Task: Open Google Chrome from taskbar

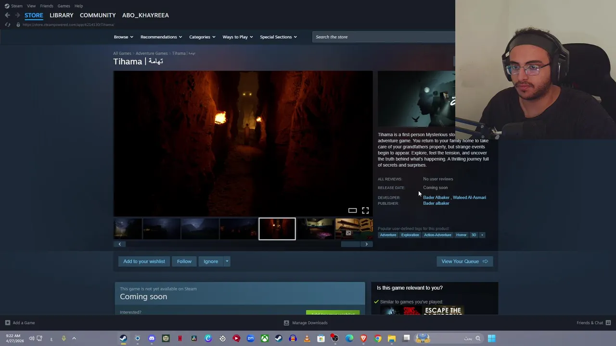Action: [378, 338]
